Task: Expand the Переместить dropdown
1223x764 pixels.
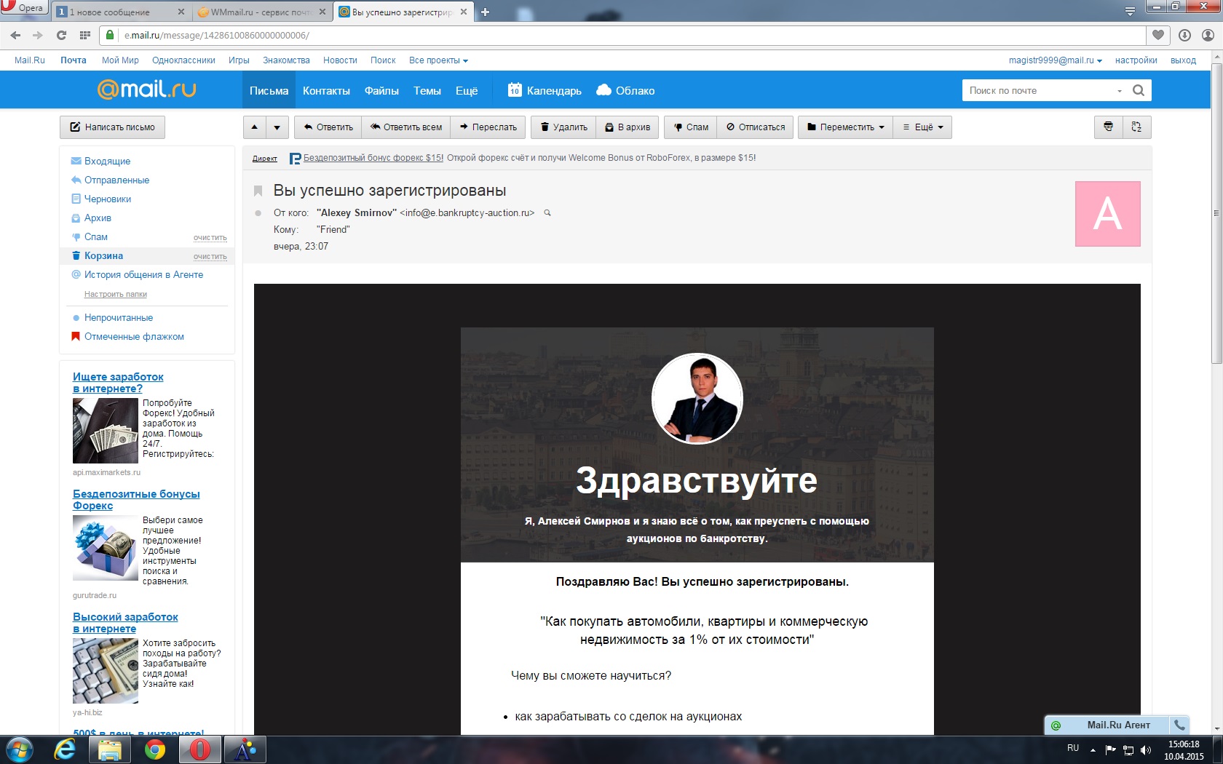Action: click(845, 127)
